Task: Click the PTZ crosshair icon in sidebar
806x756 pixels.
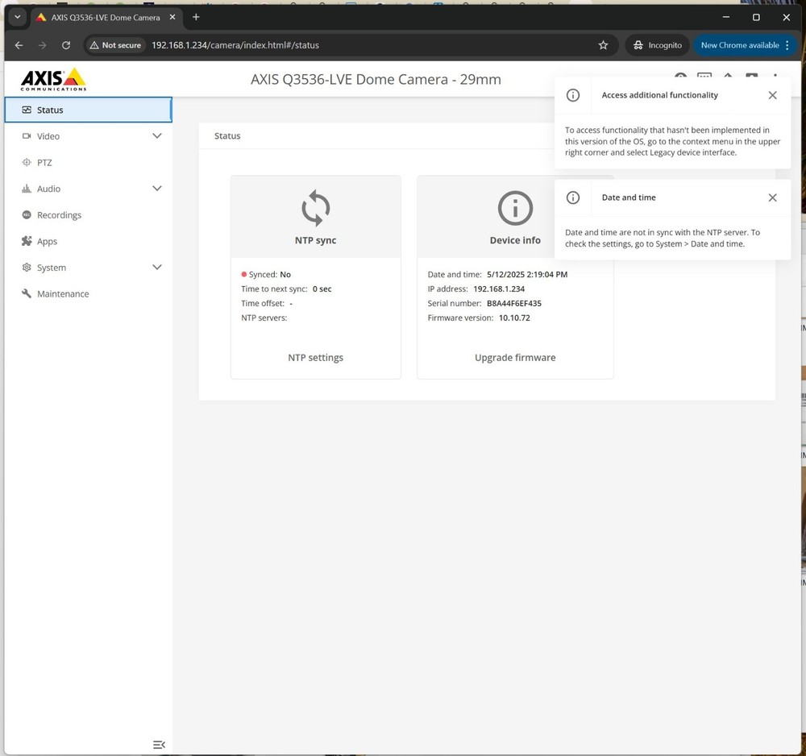Action: click(27, 163)
